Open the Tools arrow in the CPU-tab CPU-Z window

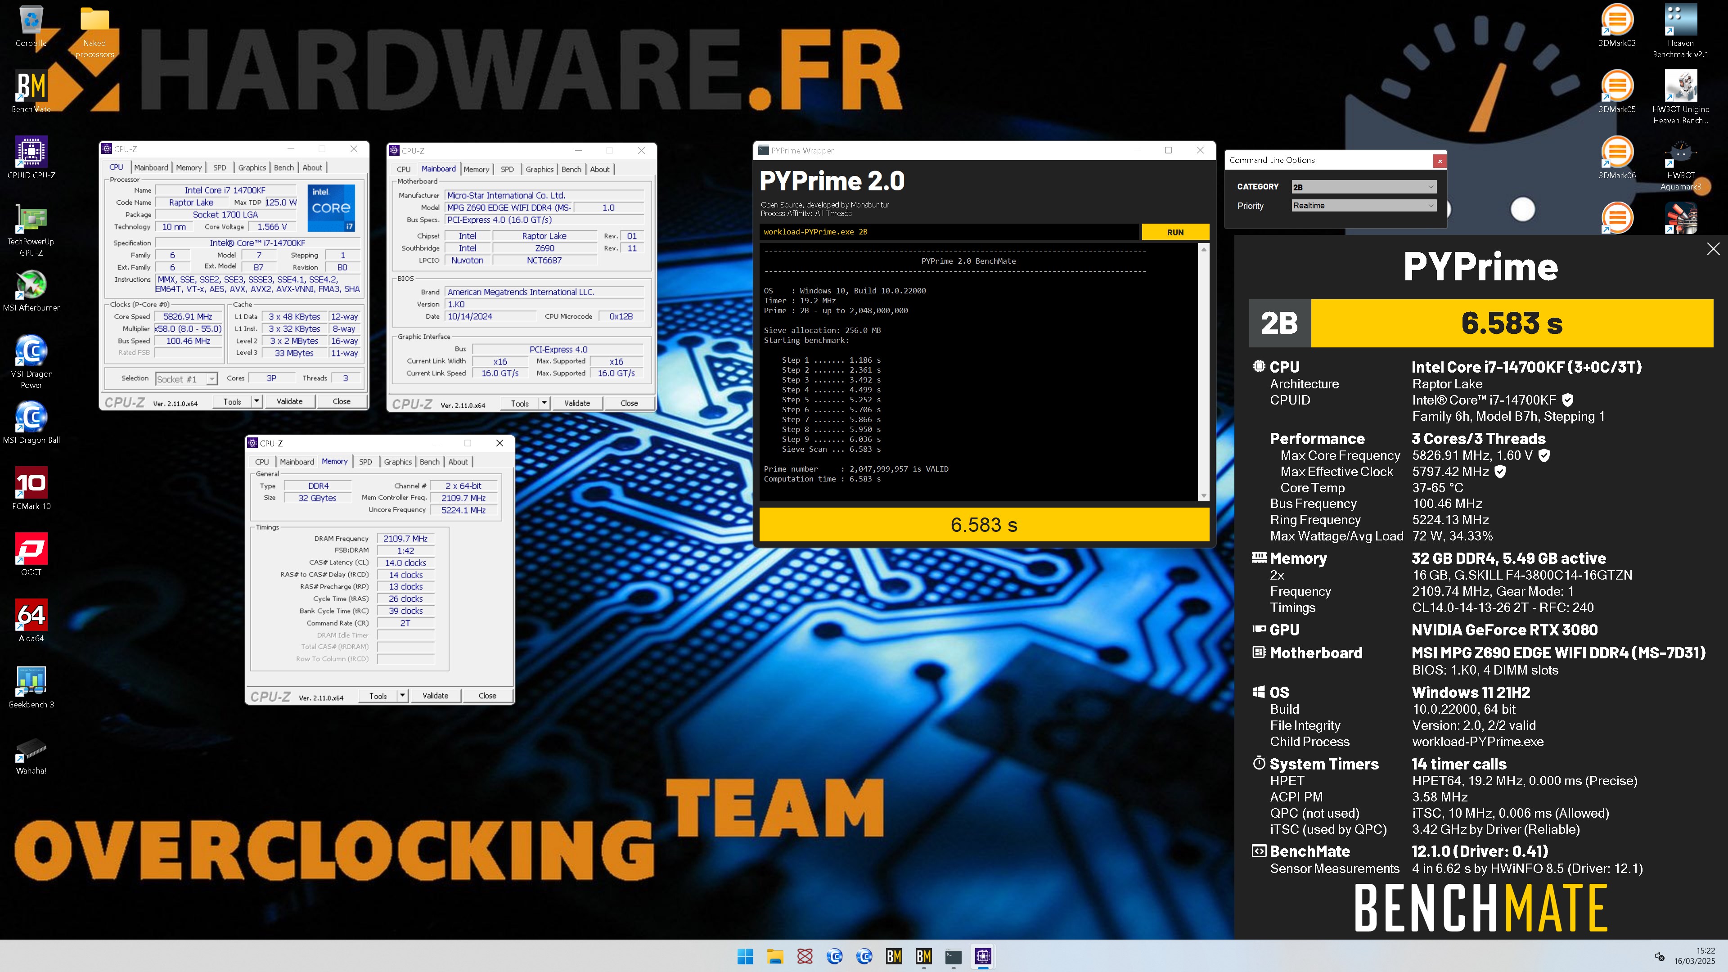(x=256, y=401)
